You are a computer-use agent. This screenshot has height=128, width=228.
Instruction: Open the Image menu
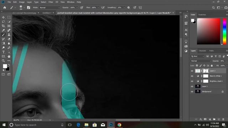22,2
